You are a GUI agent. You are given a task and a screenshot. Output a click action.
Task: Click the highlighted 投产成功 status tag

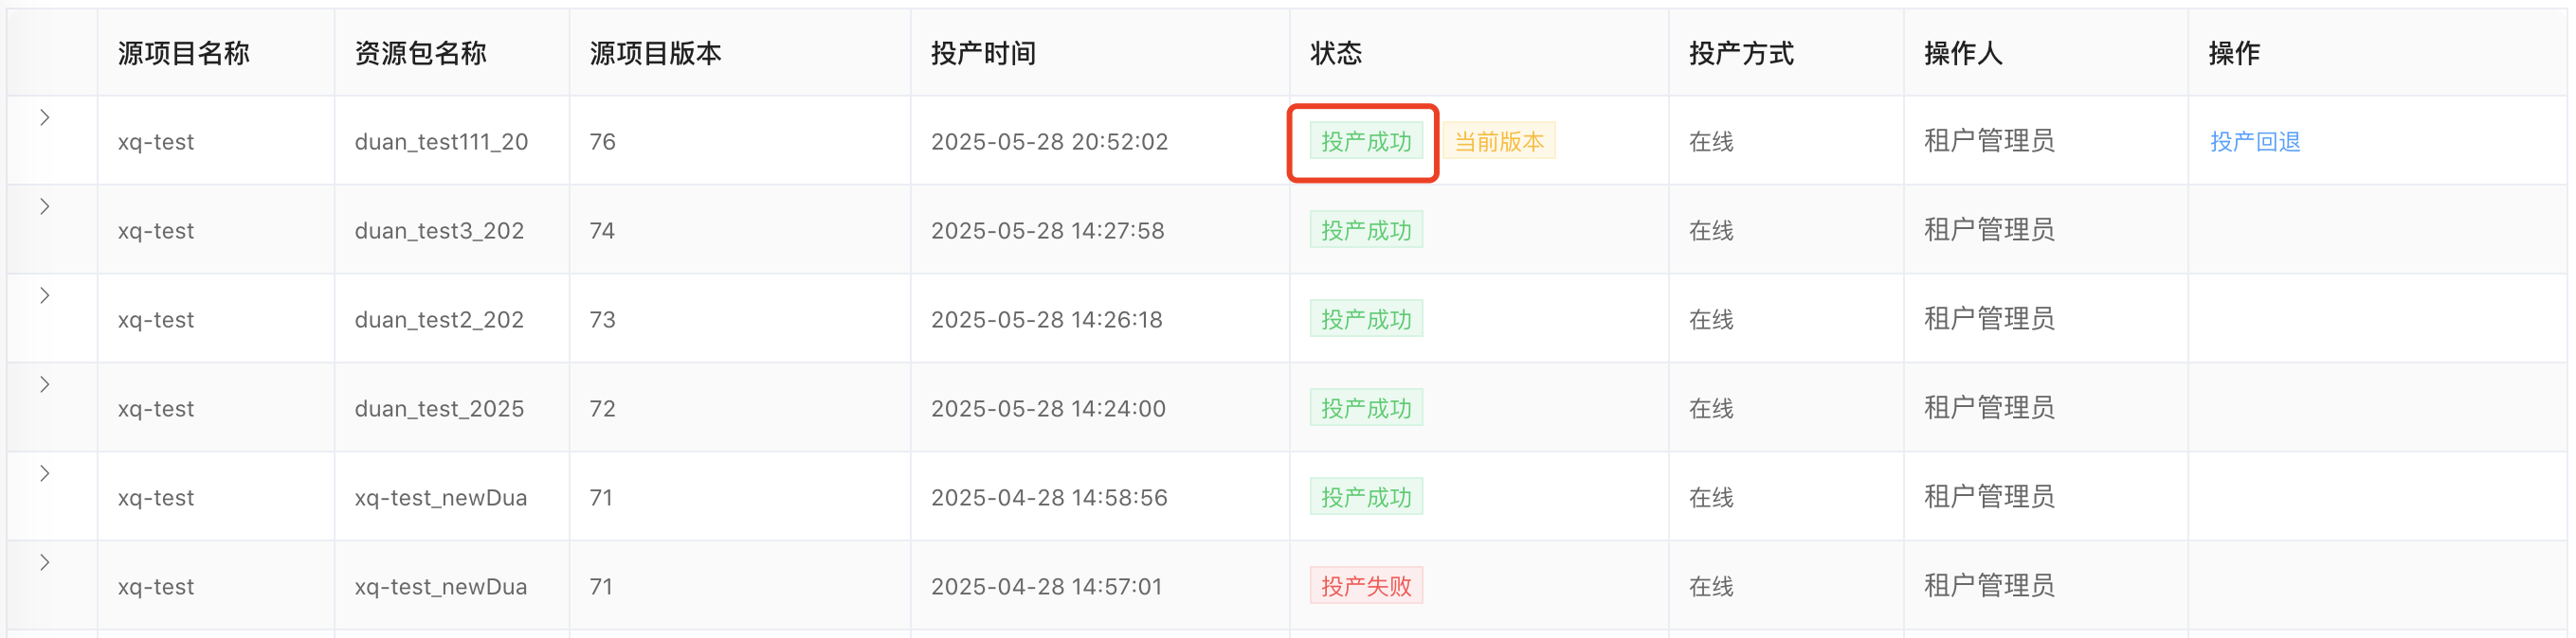(1365, 142)
